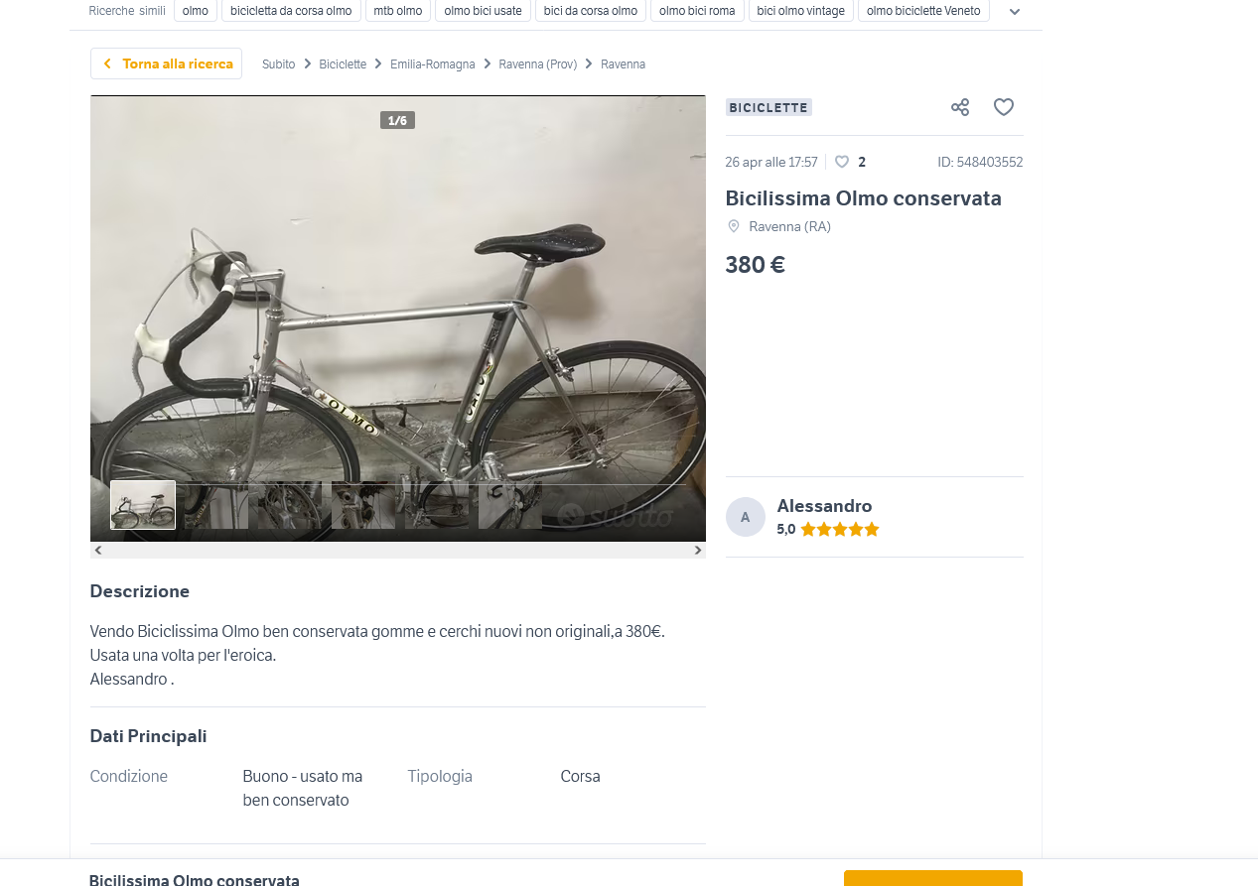Click the share icon
Viewport: 1258px width, 886px height.
[959, 107]
